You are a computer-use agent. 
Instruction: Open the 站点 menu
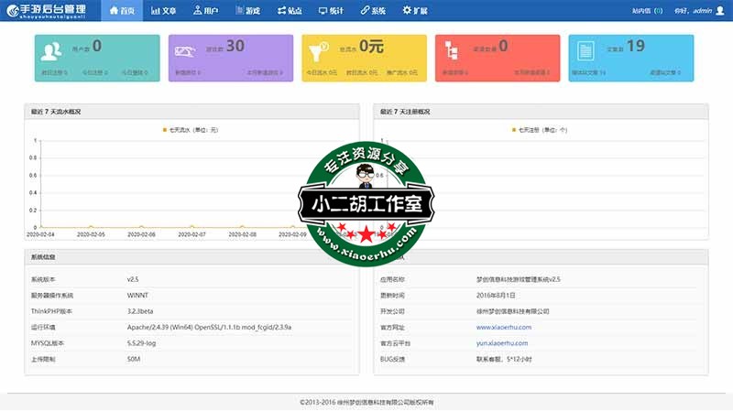point(290,11)
